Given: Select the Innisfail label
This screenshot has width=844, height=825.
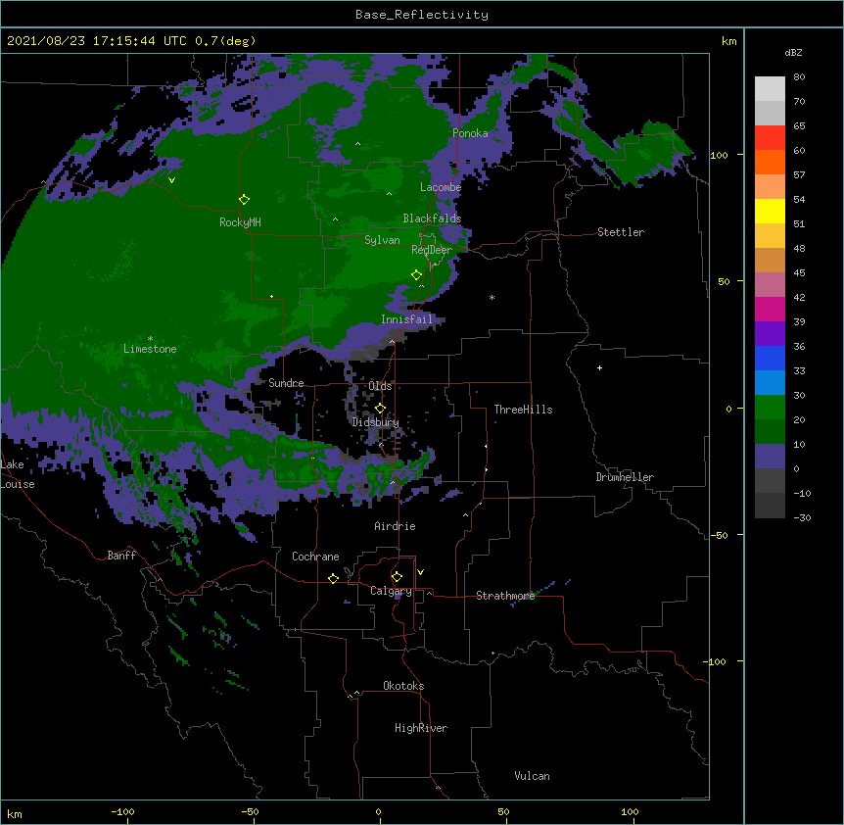Looking at the screenshot, I should (406, 319).
